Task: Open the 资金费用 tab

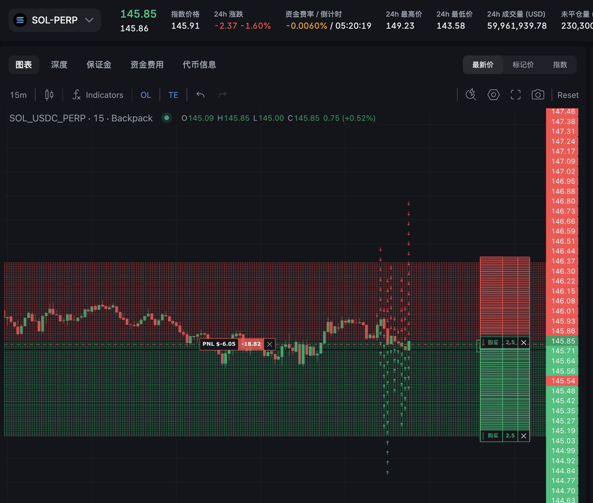Action: point(147,65)
